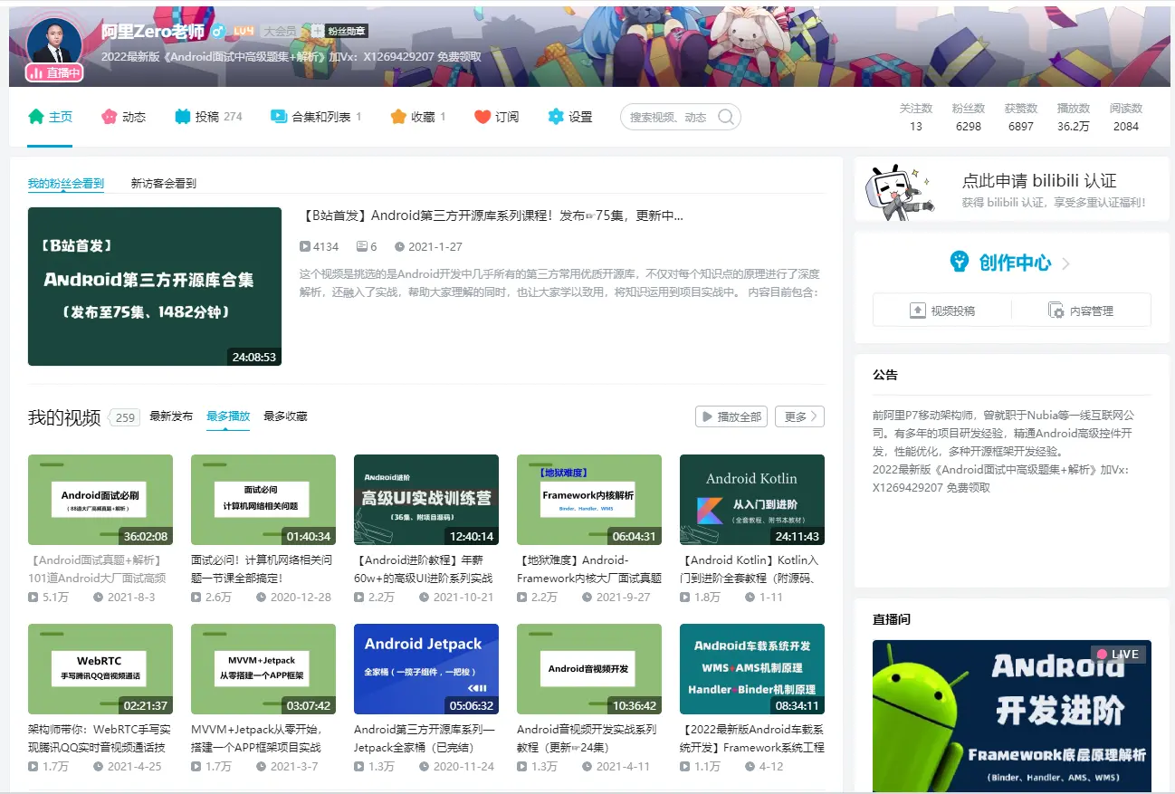Click the play count icon next to 4134
Screen dimensions: 1175x794
(305, 246)
